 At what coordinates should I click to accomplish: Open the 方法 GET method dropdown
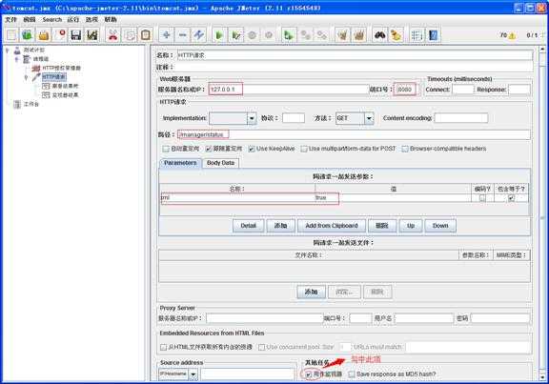[369, 118]
